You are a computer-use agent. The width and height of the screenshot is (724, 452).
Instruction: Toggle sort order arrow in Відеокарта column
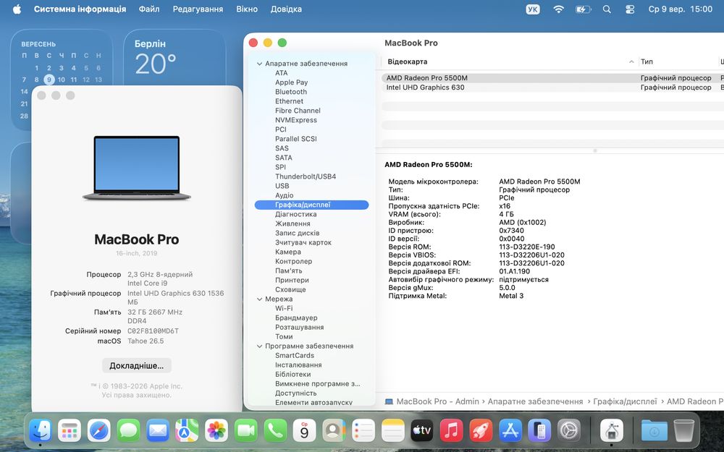coord(631,61)
